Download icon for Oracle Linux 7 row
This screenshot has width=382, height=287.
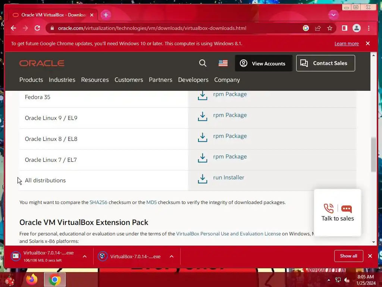(203, 158)
